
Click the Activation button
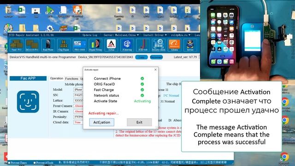[101, 122]
